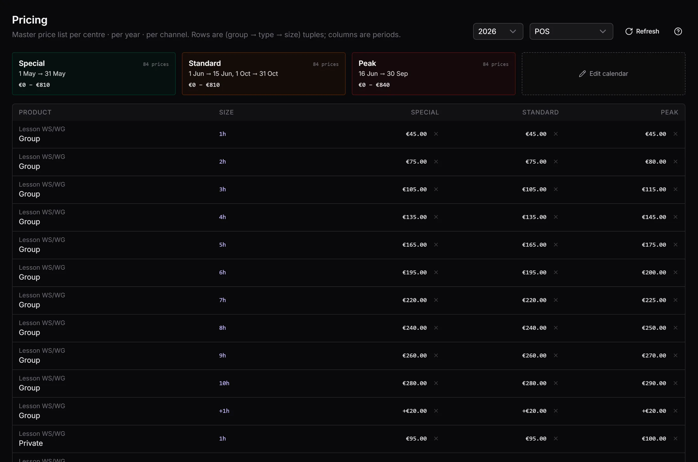
Task: Select the Standard period card
Action: 263,74
